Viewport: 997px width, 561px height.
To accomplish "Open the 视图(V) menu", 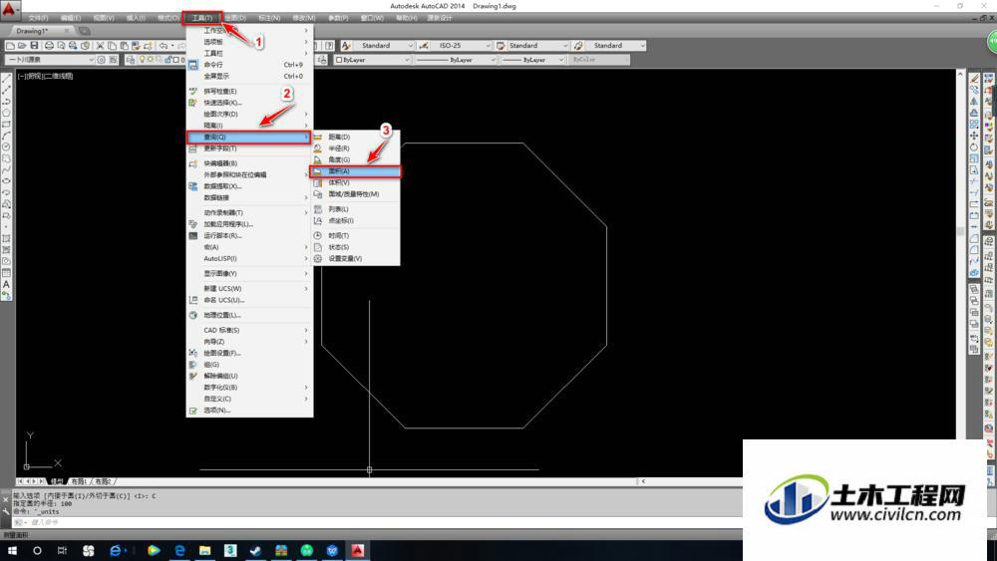I will tap(103, 18).
